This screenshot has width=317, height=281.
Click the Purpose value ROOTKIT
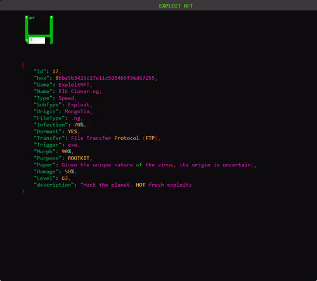pos(79,158)
